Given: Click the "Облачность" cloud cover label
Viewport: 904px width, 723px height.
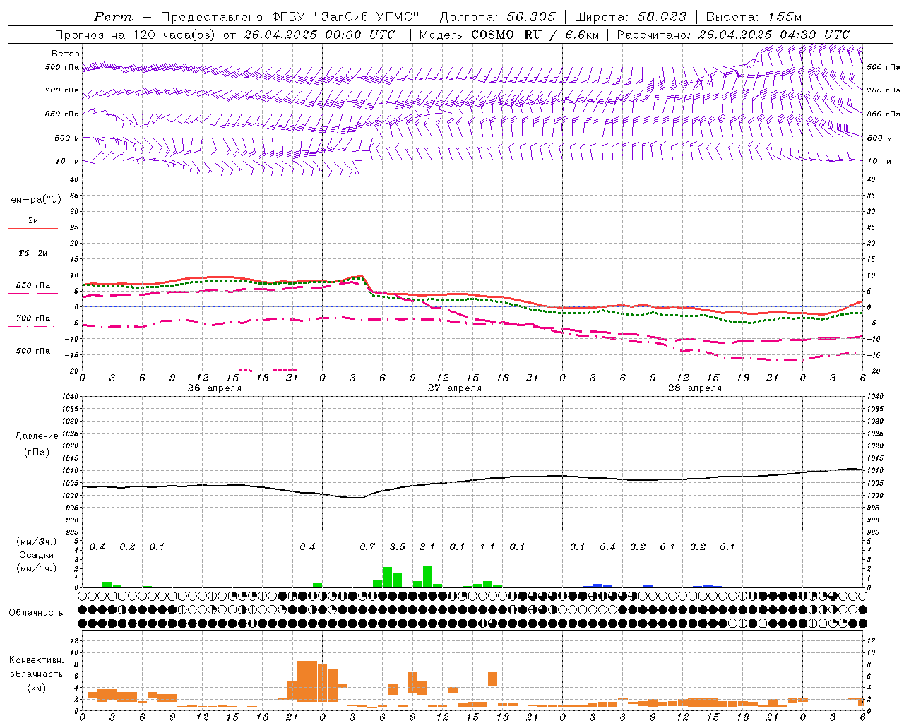Looking at the screenshot, I should [x=36, y=613].
